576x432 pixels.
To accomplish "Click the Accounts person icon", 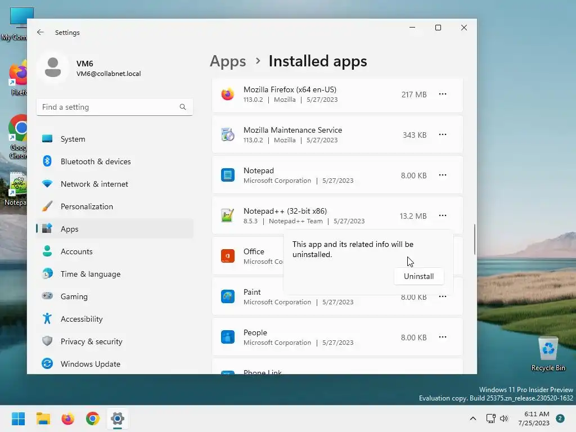I will (47, 251).
